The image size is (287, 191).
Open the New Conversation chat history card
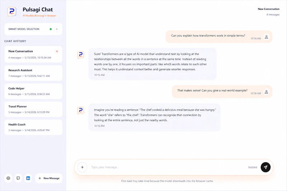pos(33,54)
